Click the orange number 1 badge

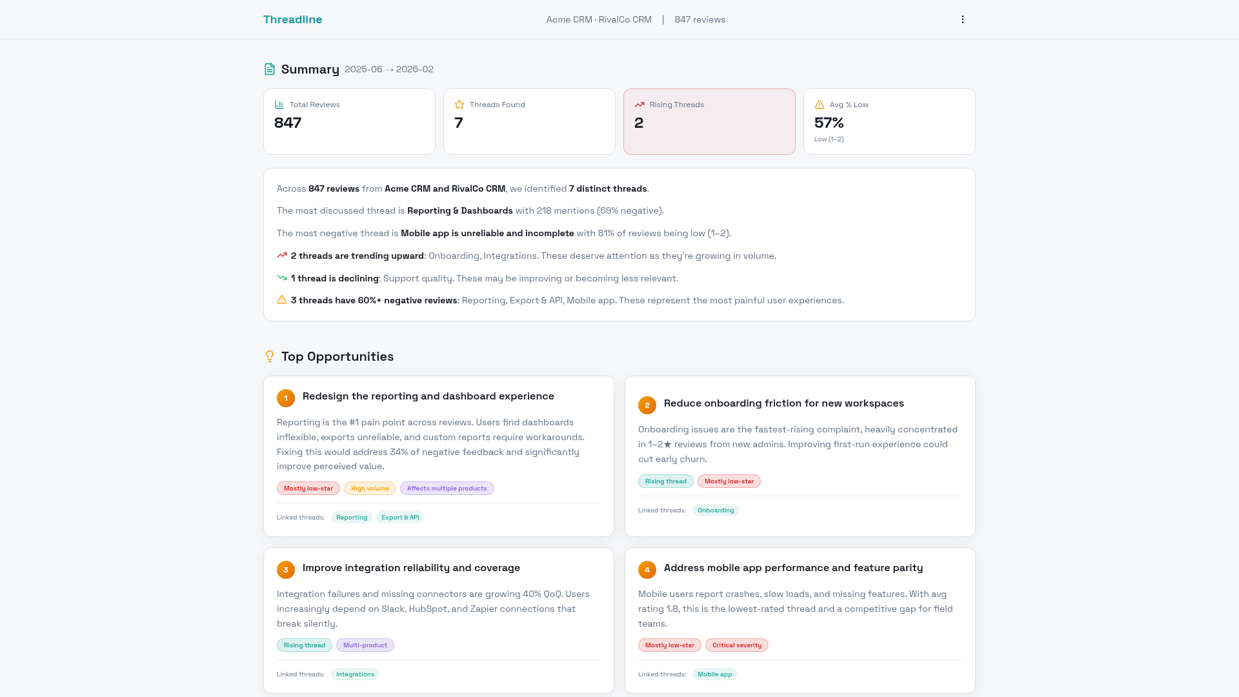[286, 398]
